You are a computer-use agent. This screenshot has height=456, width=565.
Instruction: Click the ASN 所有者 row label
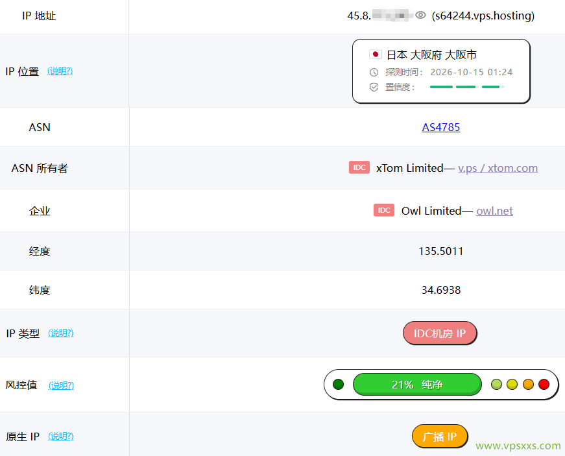(40, 168)
